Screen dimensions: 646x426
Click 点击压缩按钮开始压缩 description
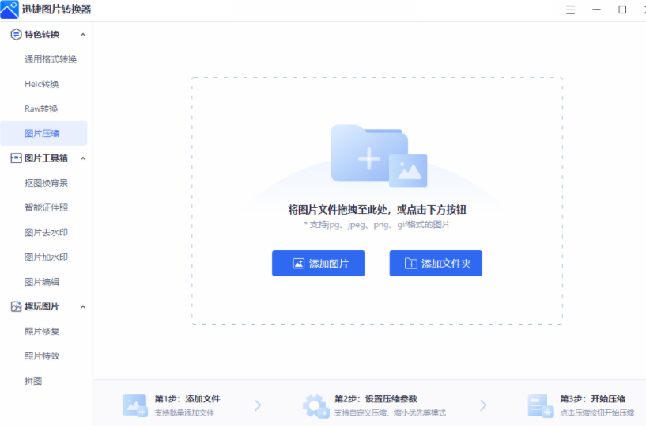click(x=596, y=413)
